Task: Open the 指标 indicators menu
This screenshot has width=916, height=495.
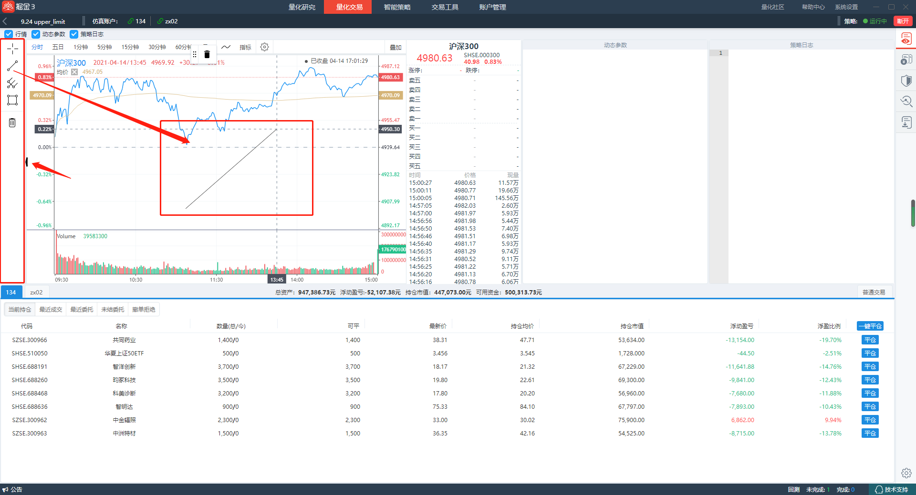Action: [245, 47]
